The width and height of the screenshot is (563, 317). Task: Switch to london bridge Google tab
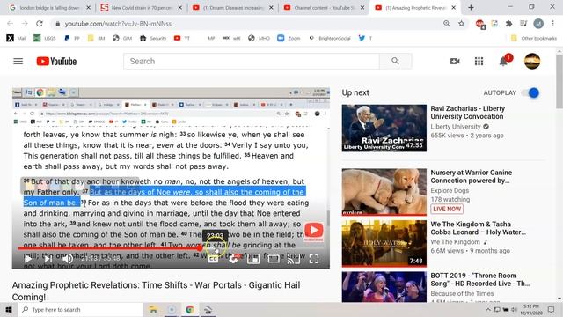(49, 8)
